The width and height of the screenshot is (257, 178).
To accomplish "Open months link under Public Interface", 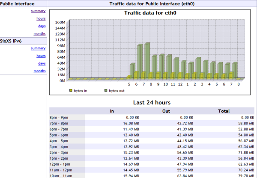I will click(x=39, y=33).
